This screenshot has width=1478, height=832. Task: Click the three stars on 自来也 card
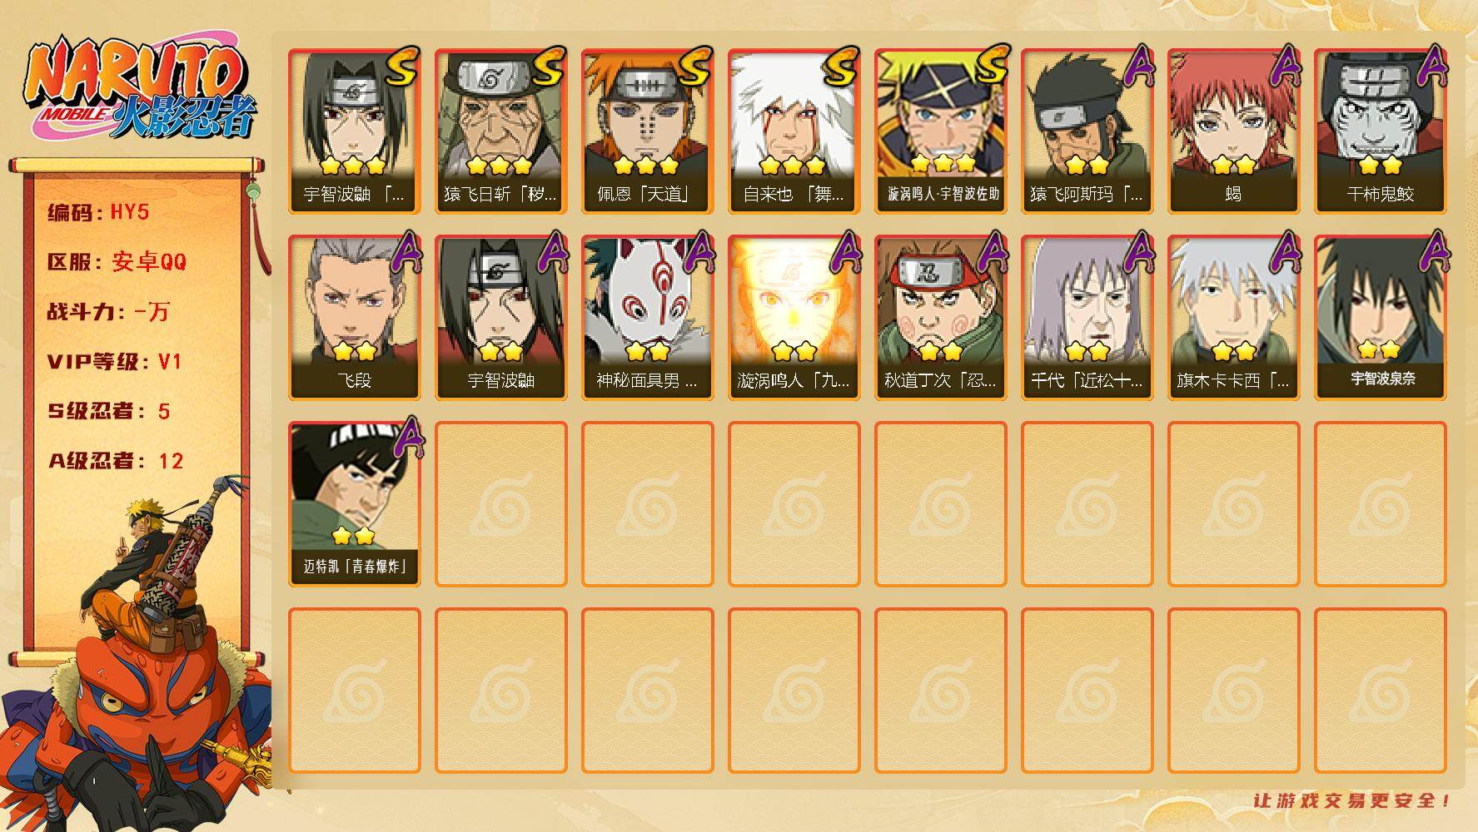pos(794,165)
